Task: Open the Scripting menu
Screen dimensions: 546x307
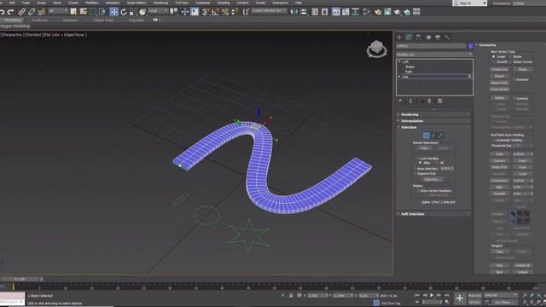Action: (224, 3)
